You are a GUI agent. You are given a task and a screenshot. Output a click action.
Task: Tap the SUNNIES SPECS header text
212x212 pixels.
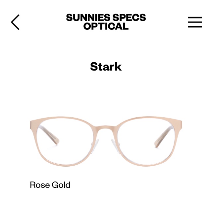click(x=106, y=18)
